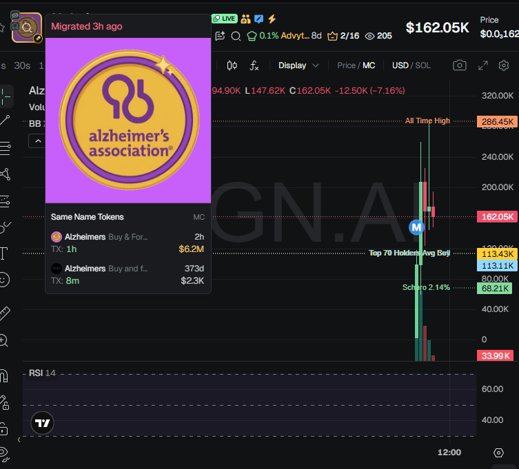
Task: Take a chart snapshot with camera icon
Action: 460,65
